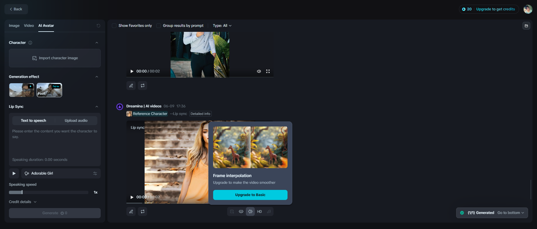Play the lip sync video

132,197
